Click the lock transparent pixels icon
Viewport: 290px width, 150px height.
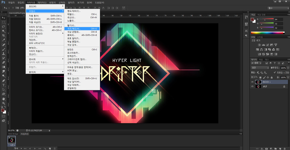coord(261,77)
